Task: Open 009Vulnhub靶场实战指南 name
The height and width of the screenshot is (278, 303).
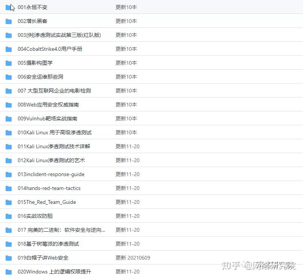Action: pos(47,118)
